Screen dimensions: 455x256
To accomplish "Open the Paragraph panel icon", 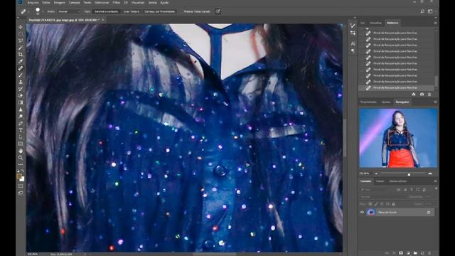I will [353, 50].
